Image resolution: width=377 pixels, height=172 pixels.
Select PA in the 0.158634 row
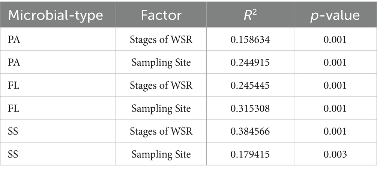pyautogui.click(x=14, y=40)
